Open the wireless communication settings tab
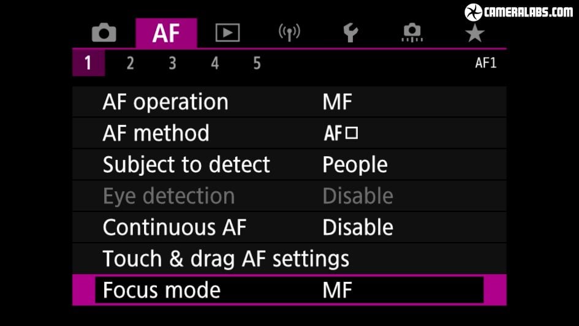This screenshot has height=326, width=579. pos(289,33)
